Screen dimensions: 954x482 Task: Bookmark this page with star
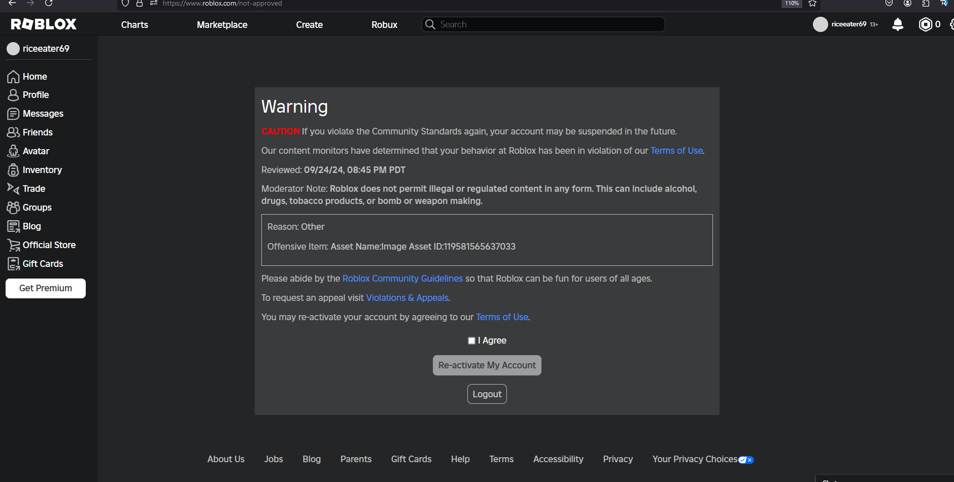[x=812, y=3]
